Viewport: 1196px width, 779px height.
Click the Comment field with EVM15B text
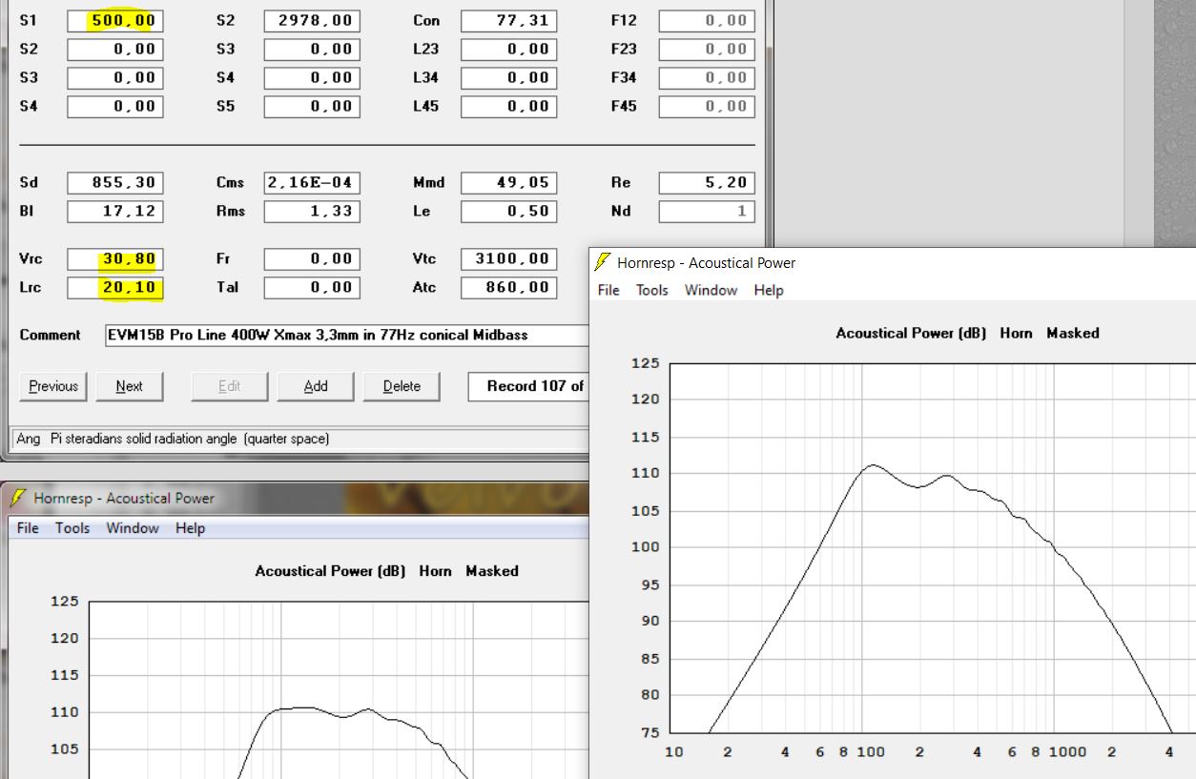347,336
